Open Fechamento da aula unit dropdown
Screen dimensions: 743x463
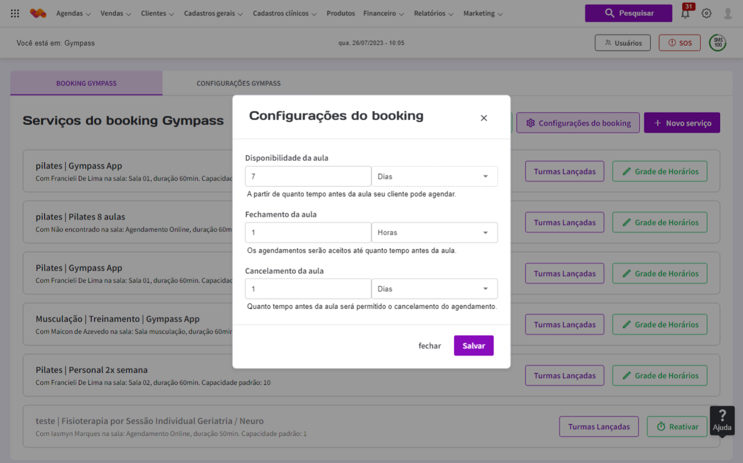tap(435, 233)
